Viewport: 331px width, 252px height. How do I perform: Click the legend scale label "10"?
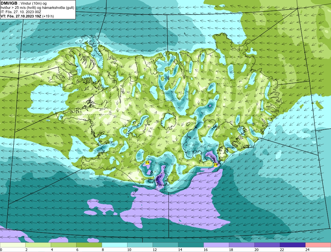(x=129, y=250)
